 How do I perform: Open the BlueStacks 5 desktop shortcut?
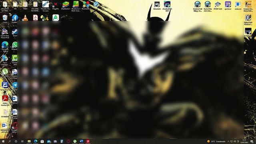[66, 5]
